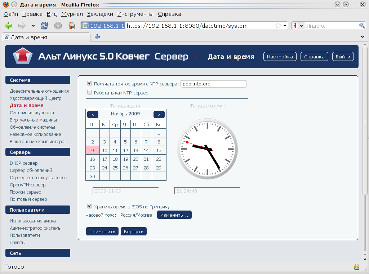Open Доверительные отношения in the sidebar
This screenshot has height=274, width=369.
[x=39, y=91]
